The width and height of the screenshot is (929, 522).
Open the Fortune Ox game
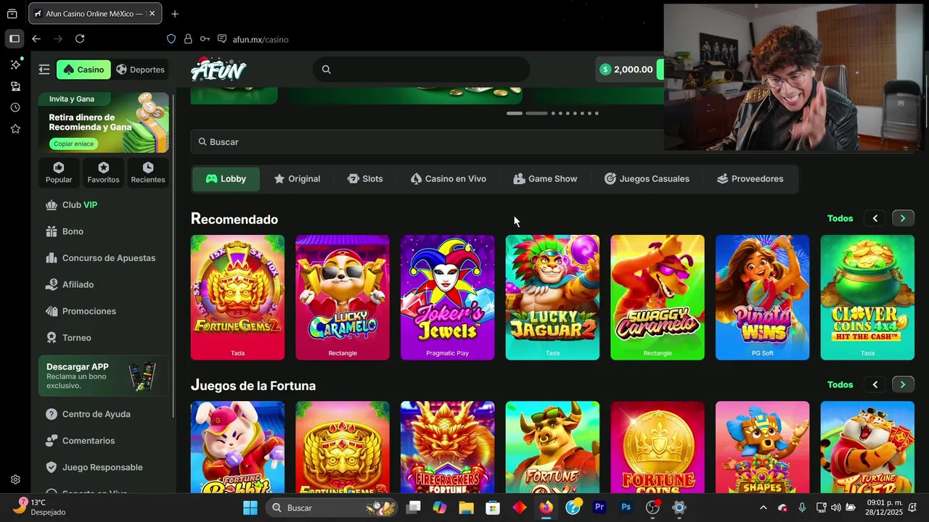coord(552,447)
